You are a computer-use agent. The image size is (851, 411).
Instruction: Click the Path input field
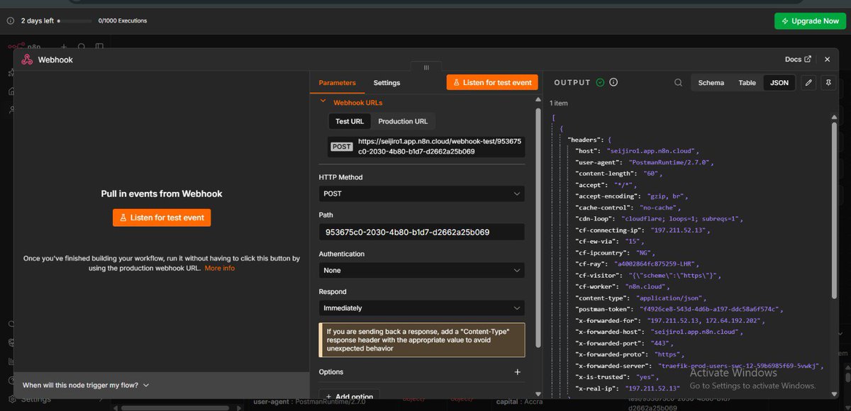[422, 232]
